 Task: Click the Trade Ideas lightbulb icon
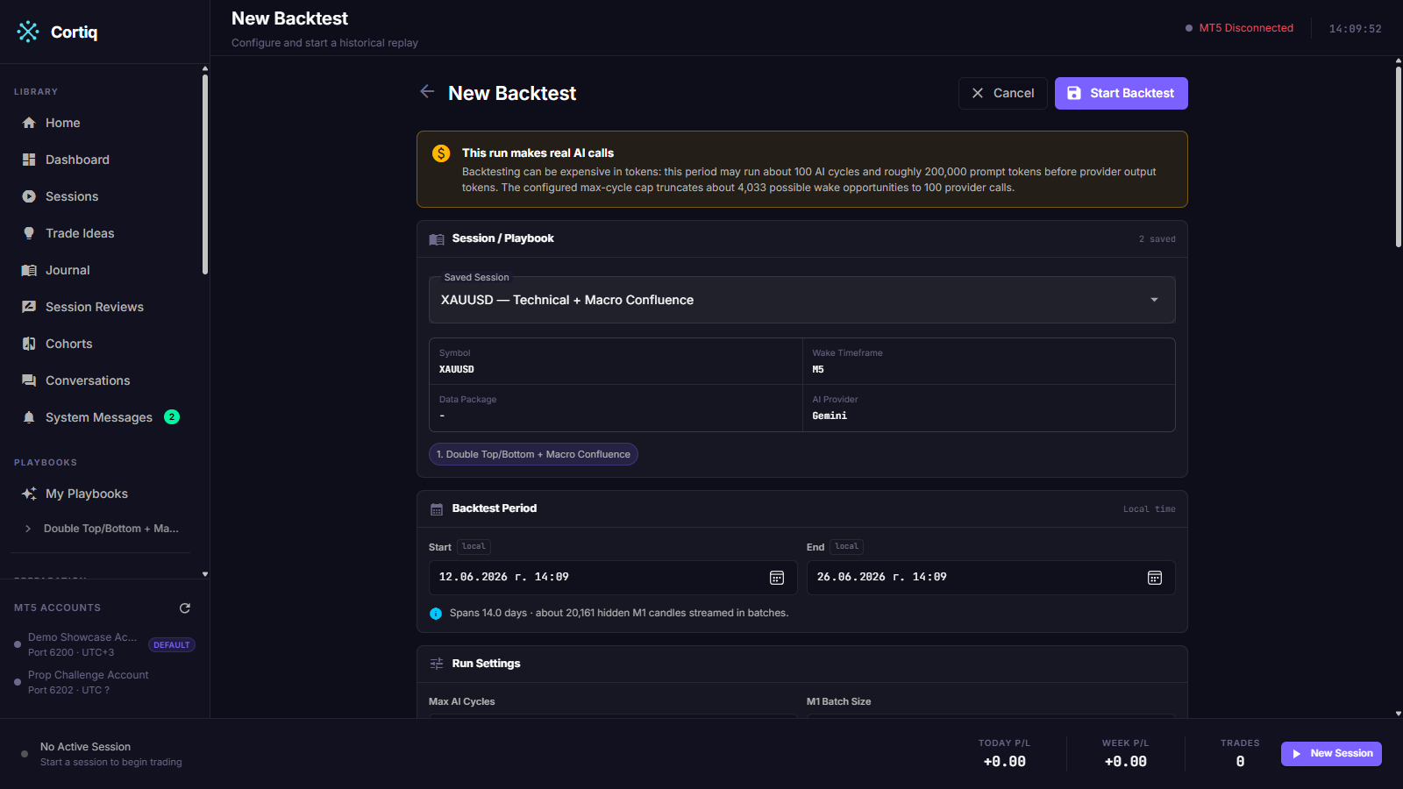(x=29, y=233)
